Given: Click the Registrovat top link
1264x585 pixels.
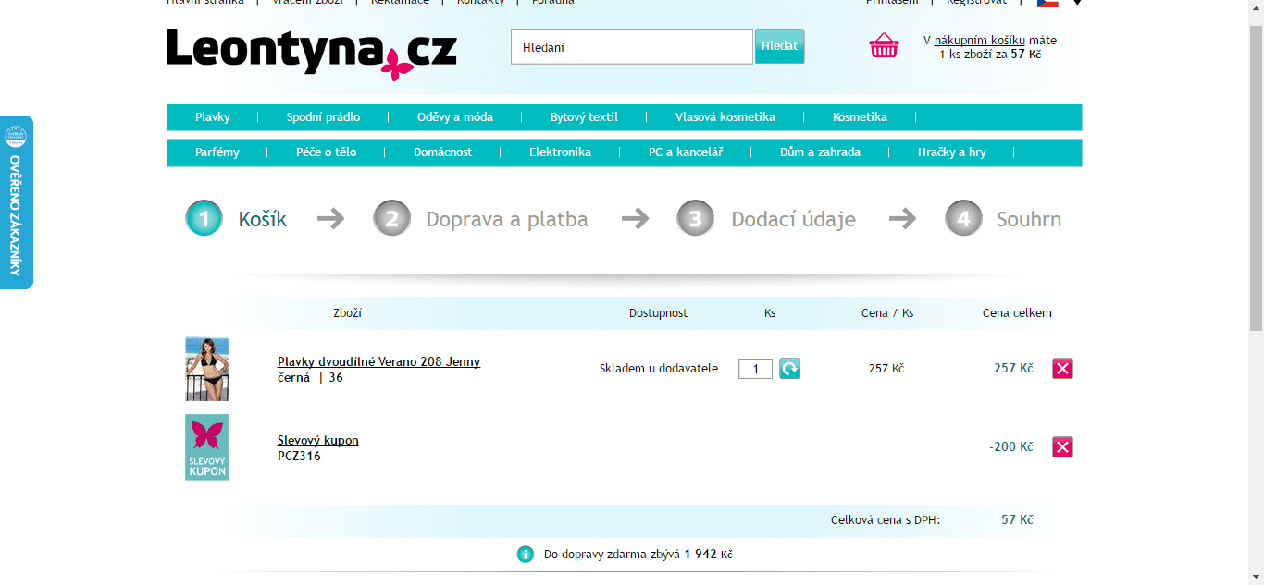Looking at the screenshot, I should 976,3.
